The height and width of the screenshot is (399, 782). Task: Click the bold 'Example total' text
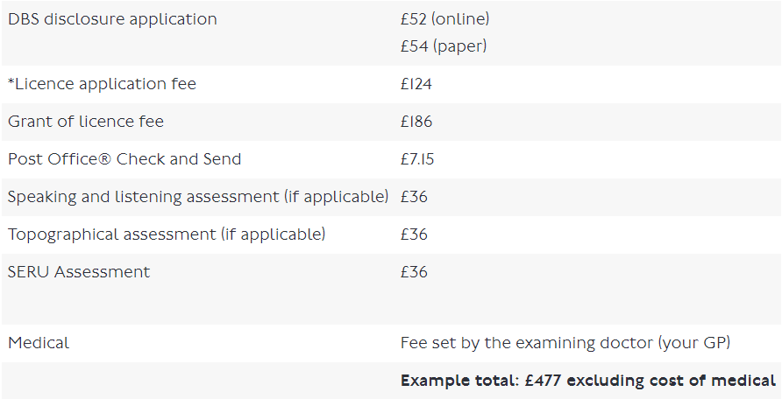(x=450, y=381)
